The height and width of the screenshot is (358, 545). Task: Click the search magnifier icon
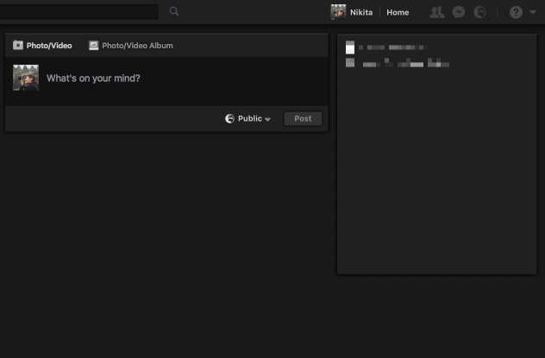pos(174,11)
